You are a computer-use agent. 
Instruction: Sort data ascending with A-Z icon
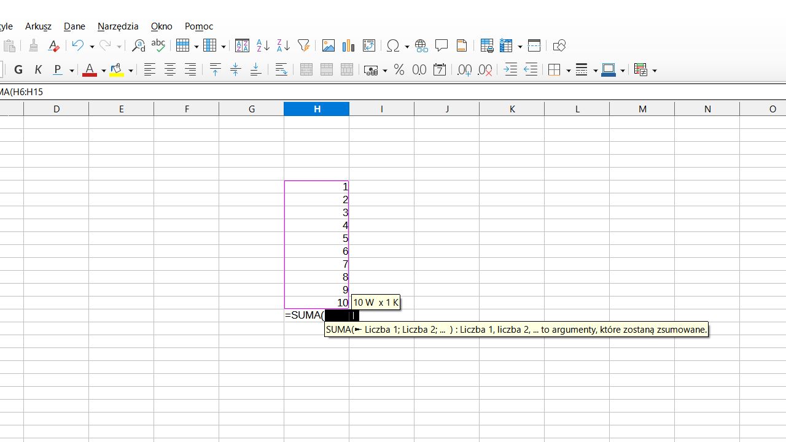(263, 45)
